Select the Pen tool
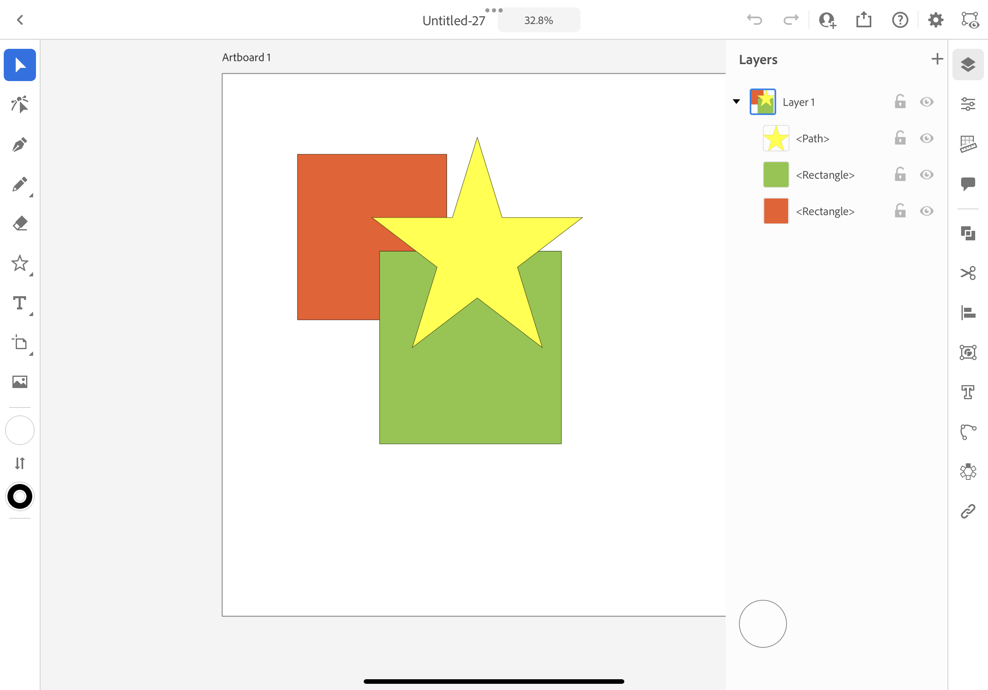The image size is (988, 690). click(20, 145)
